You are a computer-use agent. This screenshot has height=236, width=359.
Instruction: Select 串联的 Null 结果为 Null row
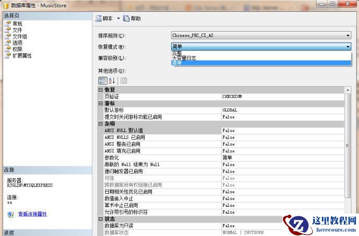224,165
